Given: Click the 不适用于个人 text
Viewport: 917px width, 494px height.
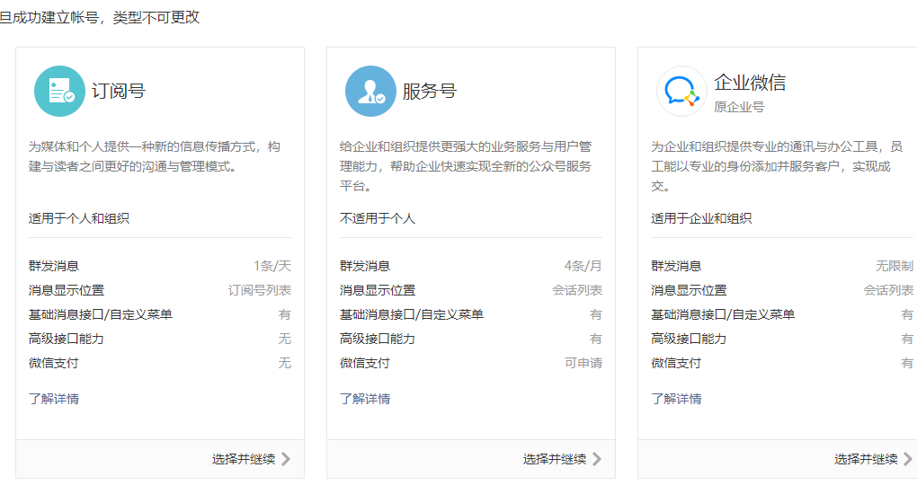Looking at the screenshot, I should [378, 218].
